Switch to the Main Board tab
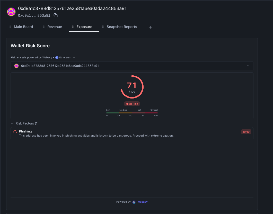Screen dimensions: 273x214 23,27
